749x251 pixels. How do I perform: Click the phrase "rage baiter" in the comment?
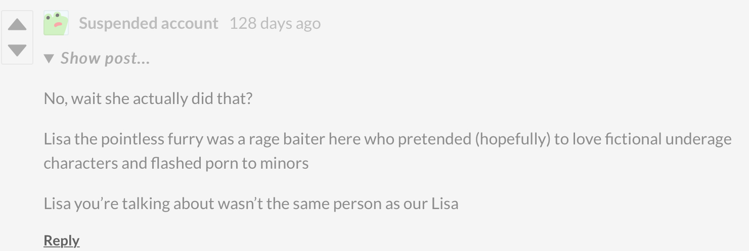pyautogui.click(x=287, y=139)
